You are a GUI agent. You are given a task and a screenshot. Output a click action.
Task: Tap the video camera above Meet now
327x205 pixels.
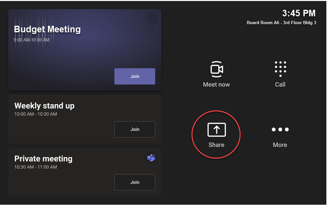(216, 69)
